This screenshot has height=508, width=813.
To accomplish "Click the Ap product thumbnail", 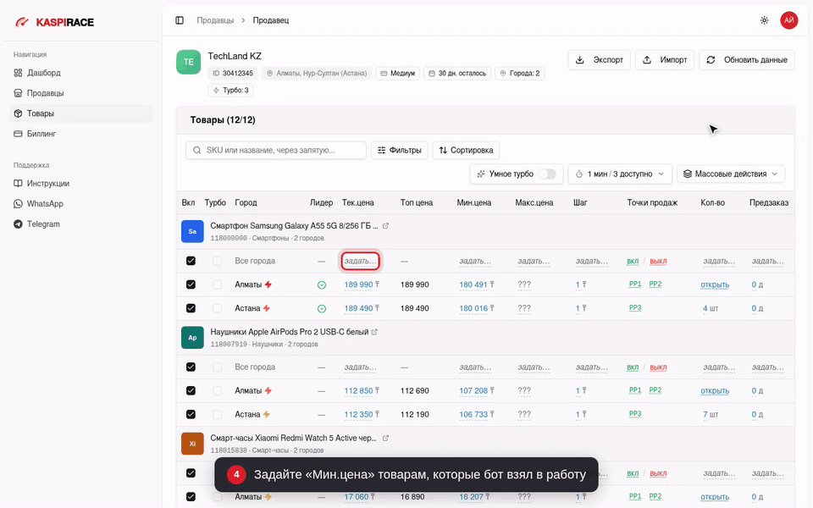I will 192,338.
